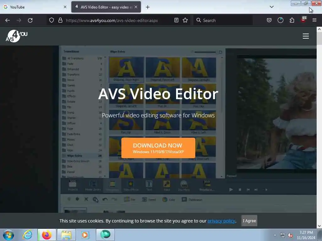Bookmark this page with star icon
The image size is (322, 241).
(x=185, y=20)
